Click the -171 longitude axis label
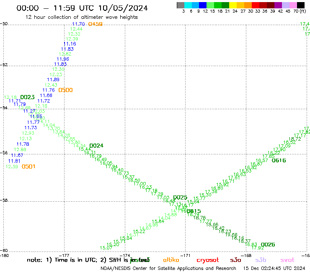310x272 pixels. [186, 255]
